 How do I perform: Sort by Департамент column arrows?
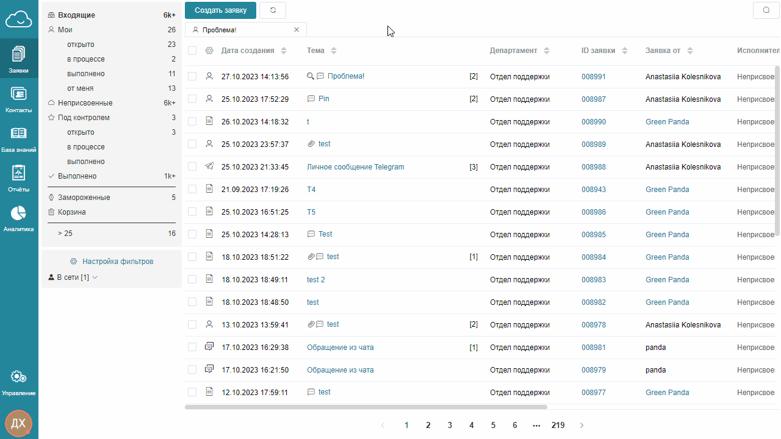click(547, 51)
